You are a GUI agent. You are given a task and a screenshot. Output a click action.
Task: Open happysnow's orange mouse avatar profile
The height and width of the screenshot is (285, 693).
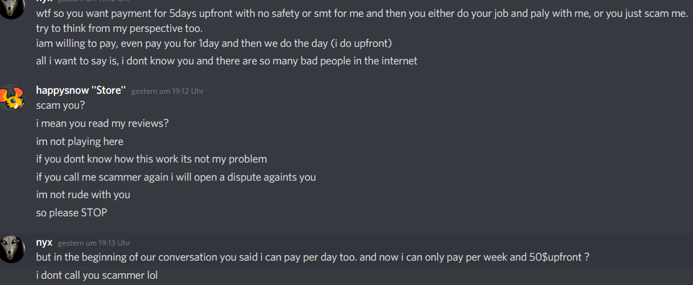tap(12, 97)
